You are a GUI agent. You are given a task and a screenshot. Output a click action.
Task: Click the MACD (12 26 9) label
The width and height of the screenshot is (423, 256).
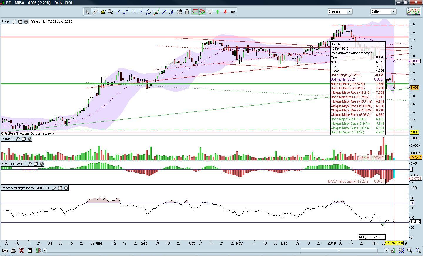click(x=13, y=164)
